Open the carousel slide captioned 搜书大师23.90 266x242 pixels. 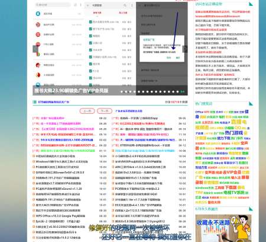(x=72, y=91)
